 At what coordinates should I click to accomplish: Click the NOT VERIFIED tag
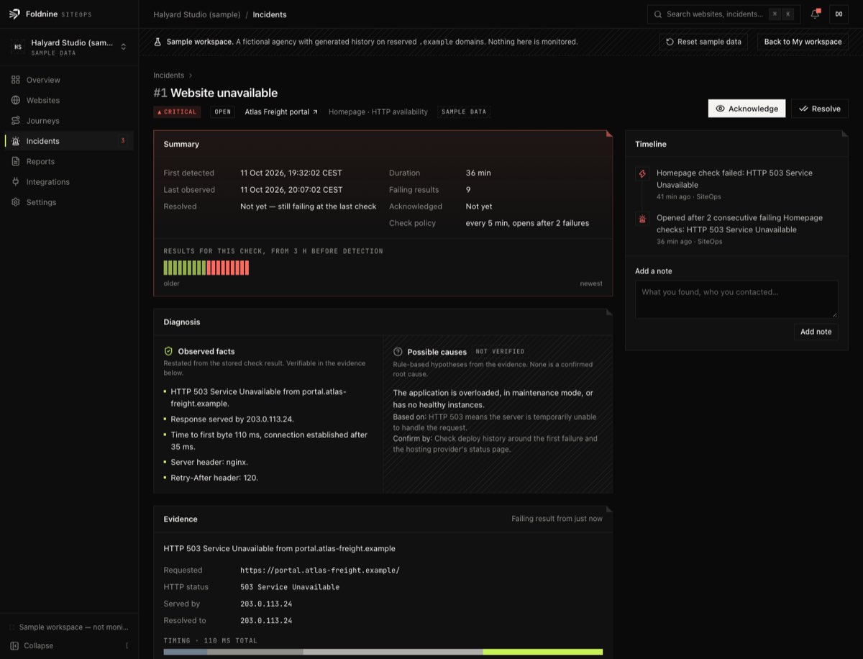click(500, 352)
